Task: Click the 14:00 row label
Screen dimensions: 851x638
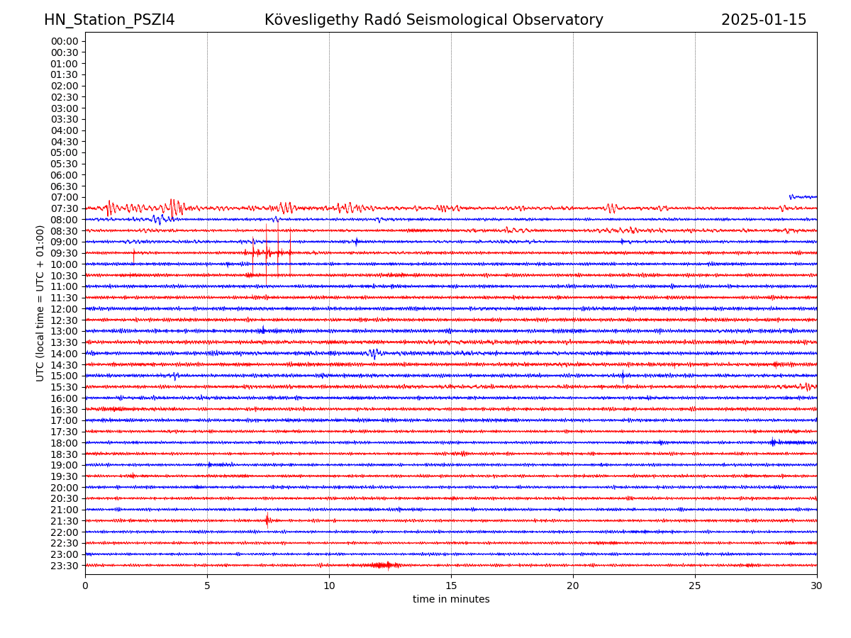Action: (x=65, y=354)
